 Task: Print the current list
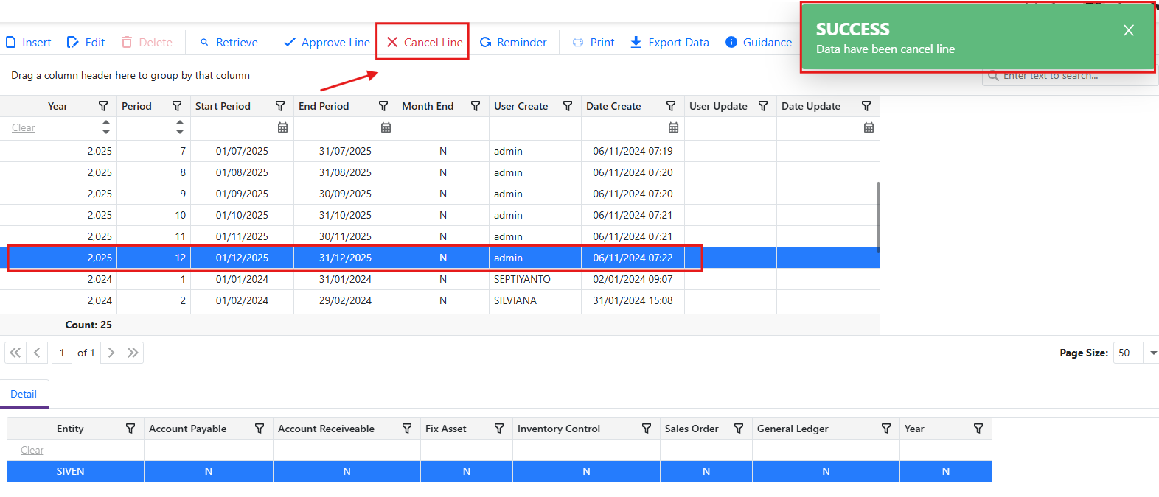pos(594,43)
